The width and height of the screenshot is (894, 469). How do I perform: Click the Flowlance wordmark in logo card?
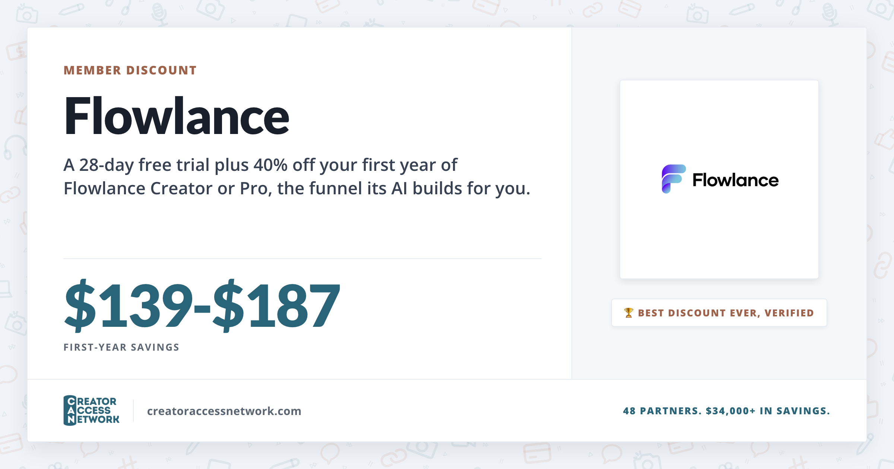[735, 180]
